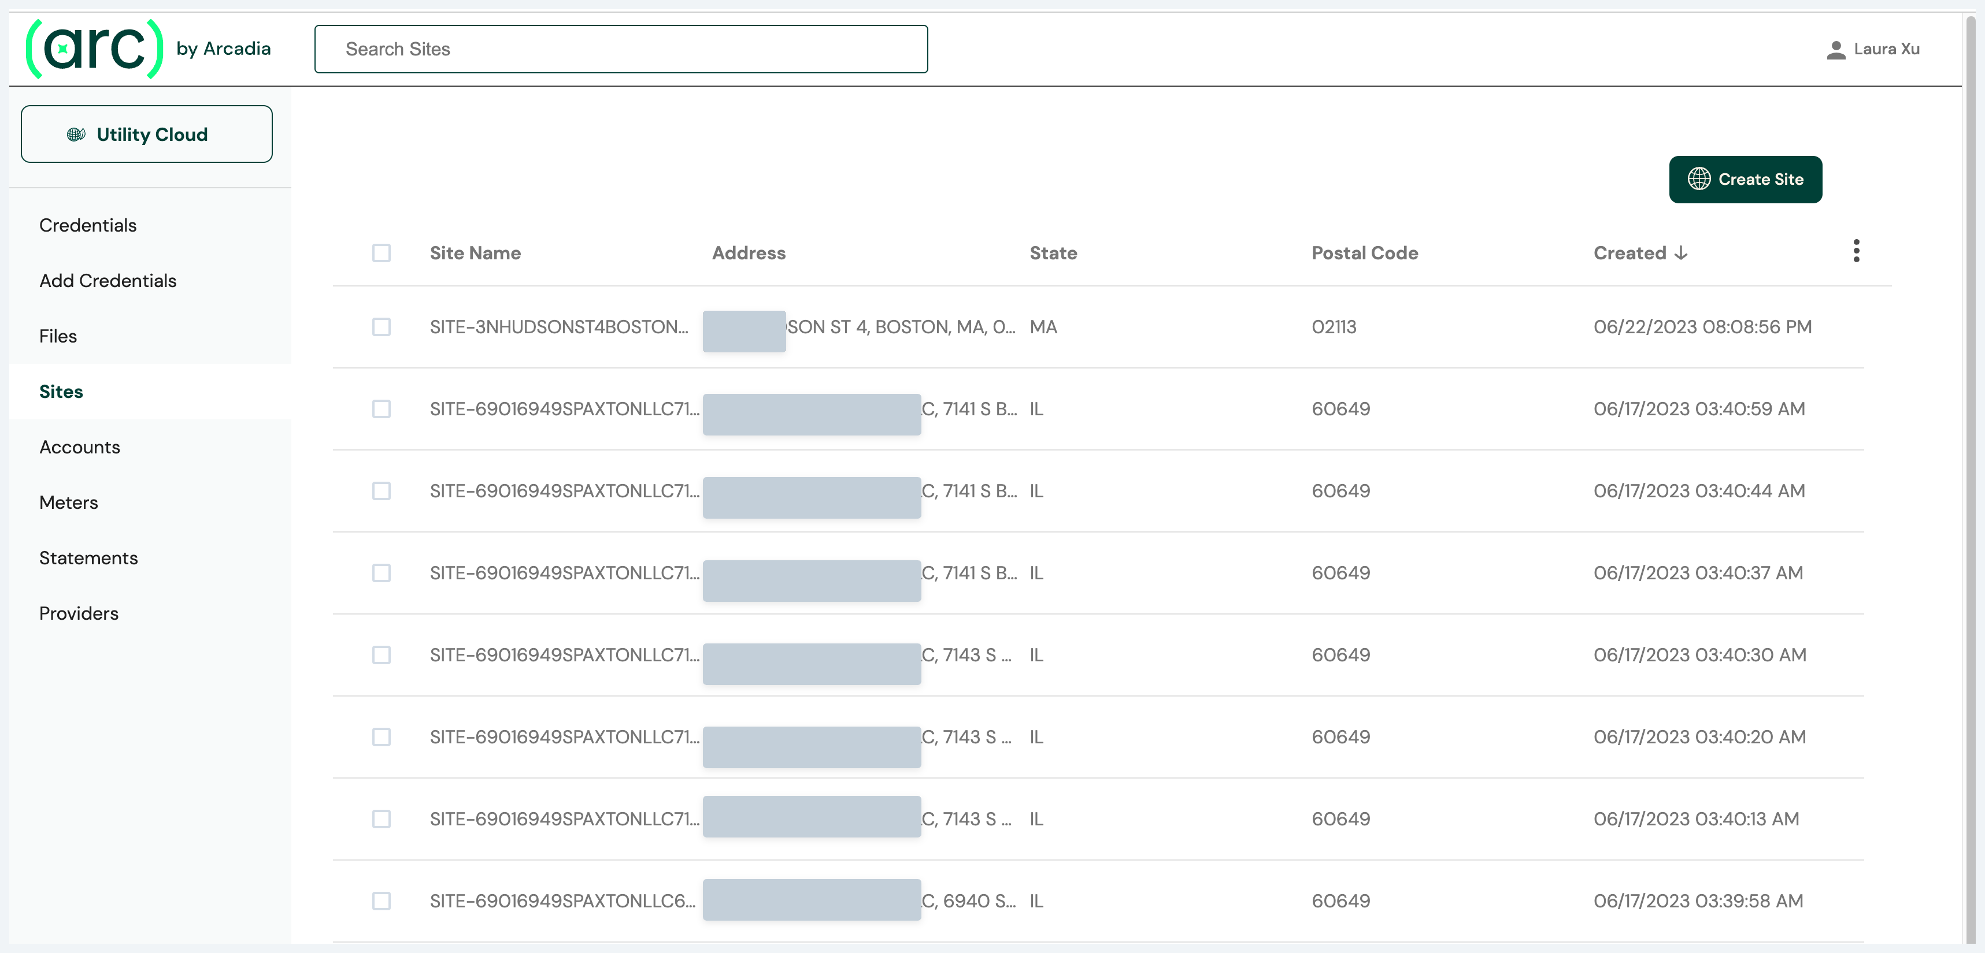This screenshot has width=1985, height=953.
Task: Navigate to Statements page
Action: [x=88, y=557]
